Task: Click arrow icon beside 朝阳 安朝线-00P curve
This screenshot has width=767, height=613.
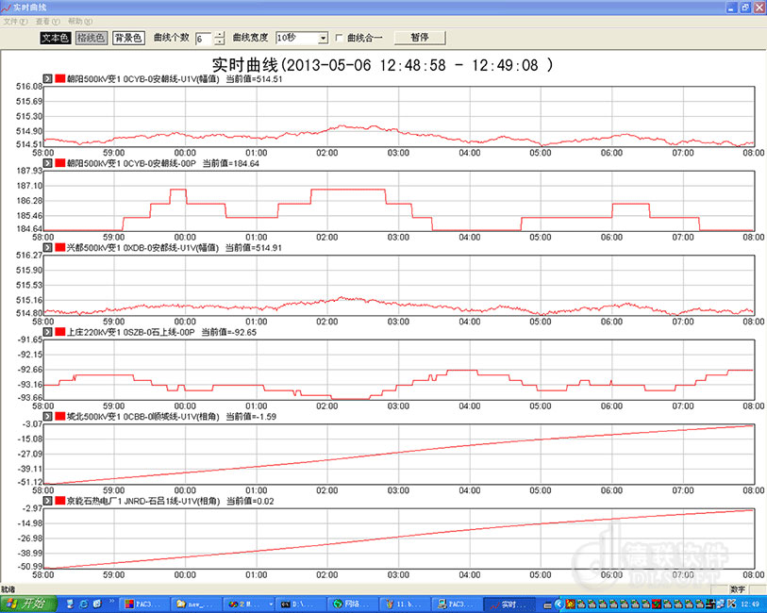Action: 48,163
